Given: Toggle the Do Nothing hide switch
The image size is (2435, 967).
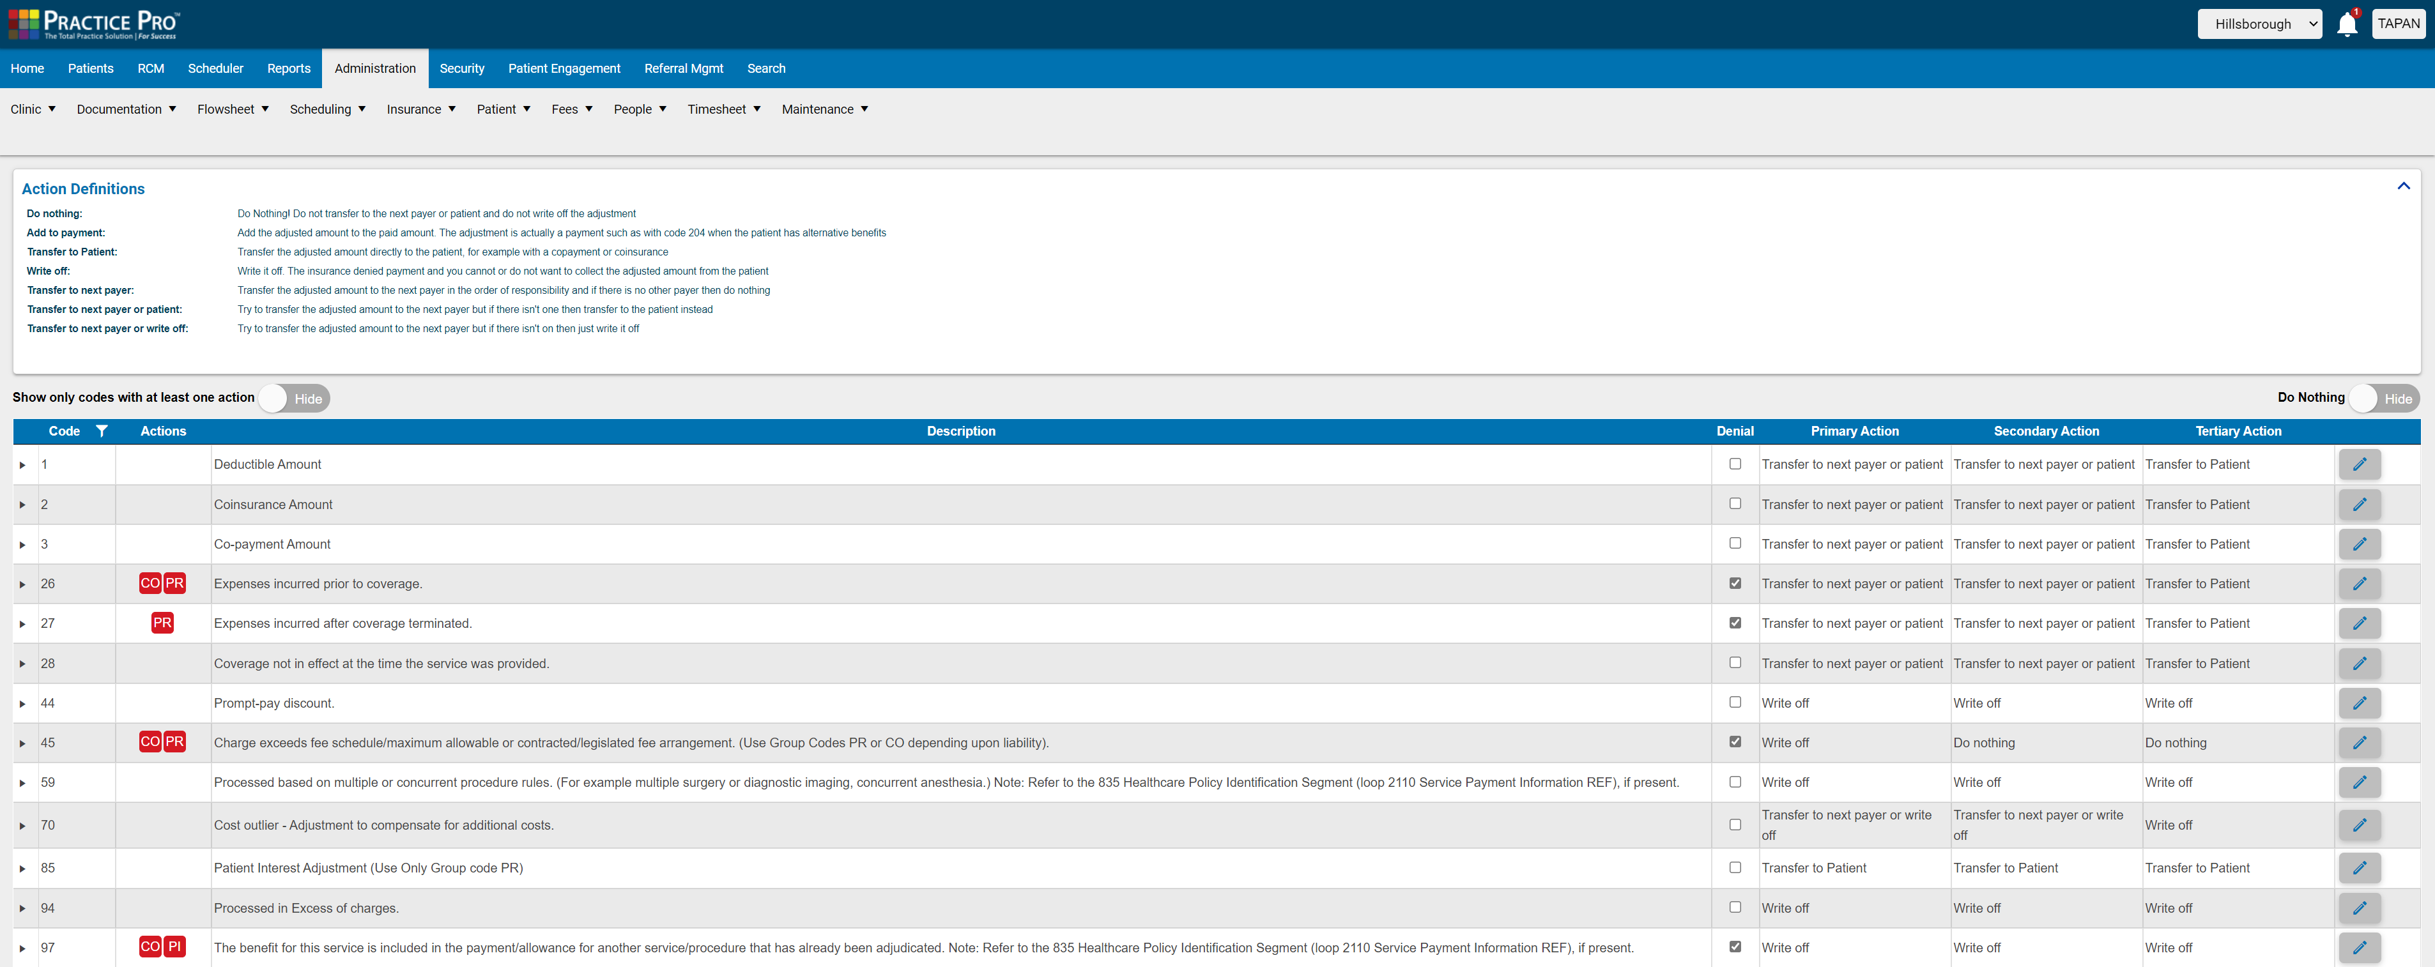Looking at the screenshot, I should (x=2383, y=398).
